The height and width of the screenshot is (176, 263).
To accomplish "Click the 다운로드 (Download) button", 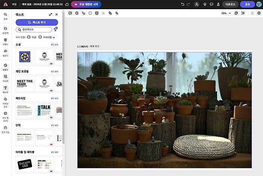I will 230,4.
